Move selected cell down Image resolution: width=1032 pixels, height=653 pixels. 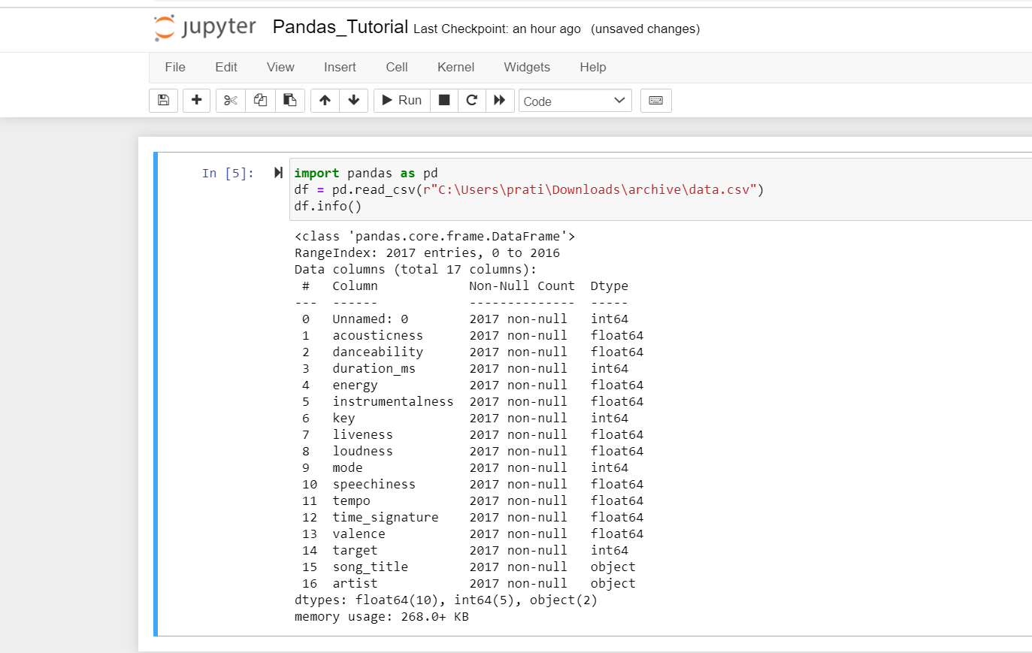coord(354,100)
